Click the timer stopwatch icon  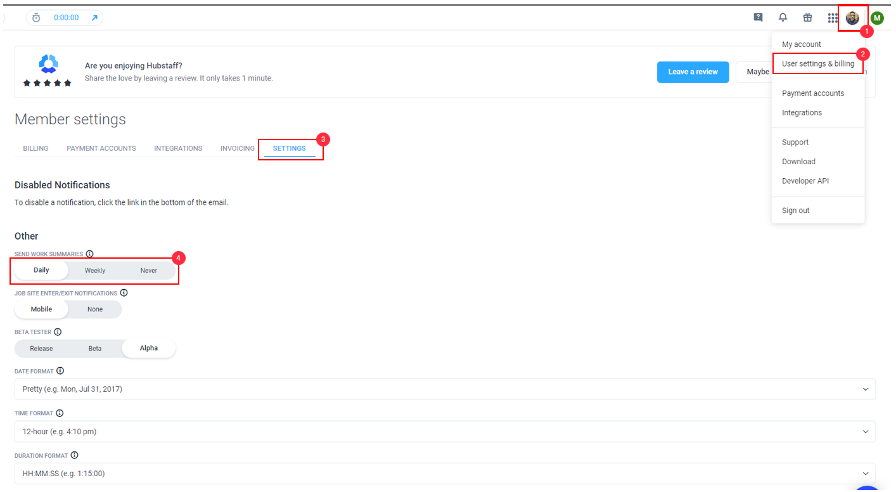[x=36, y=18]
